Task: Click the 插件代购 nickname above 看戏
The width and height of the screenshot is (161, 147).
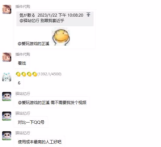Action: pos(23,54)
